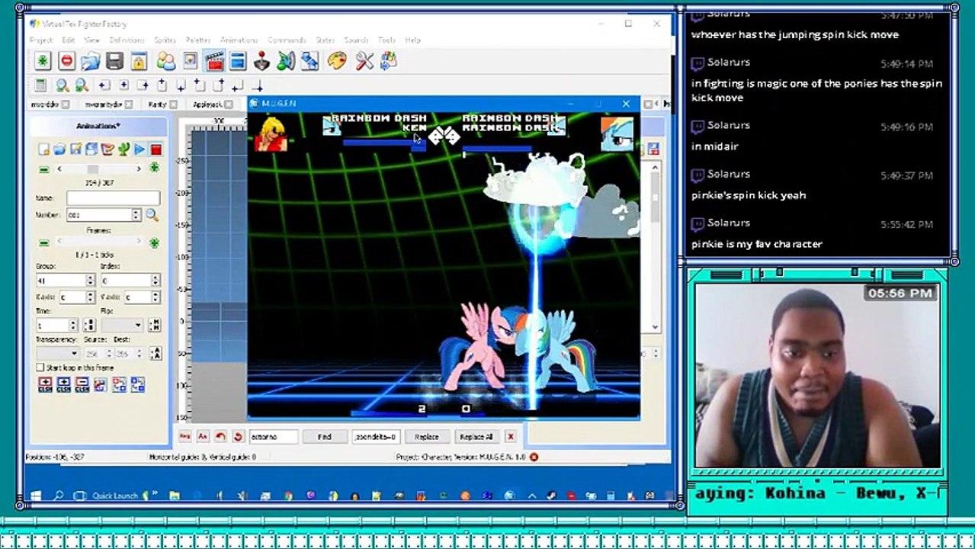
Task: Click the green new project icon
Action: pos(43,61)
